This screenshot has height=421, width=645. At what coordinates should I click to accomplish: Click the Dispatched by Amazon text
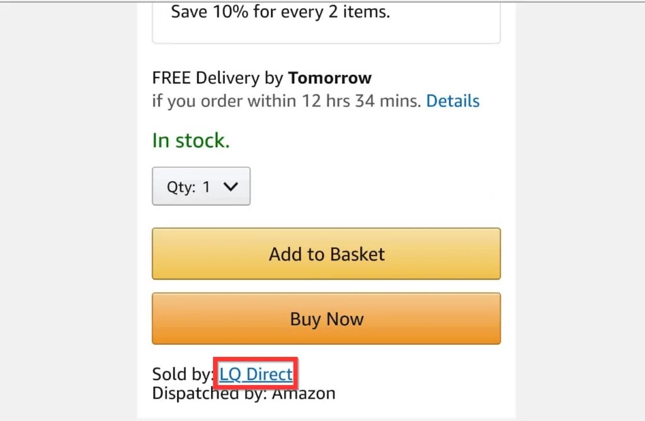click(243, 393)
